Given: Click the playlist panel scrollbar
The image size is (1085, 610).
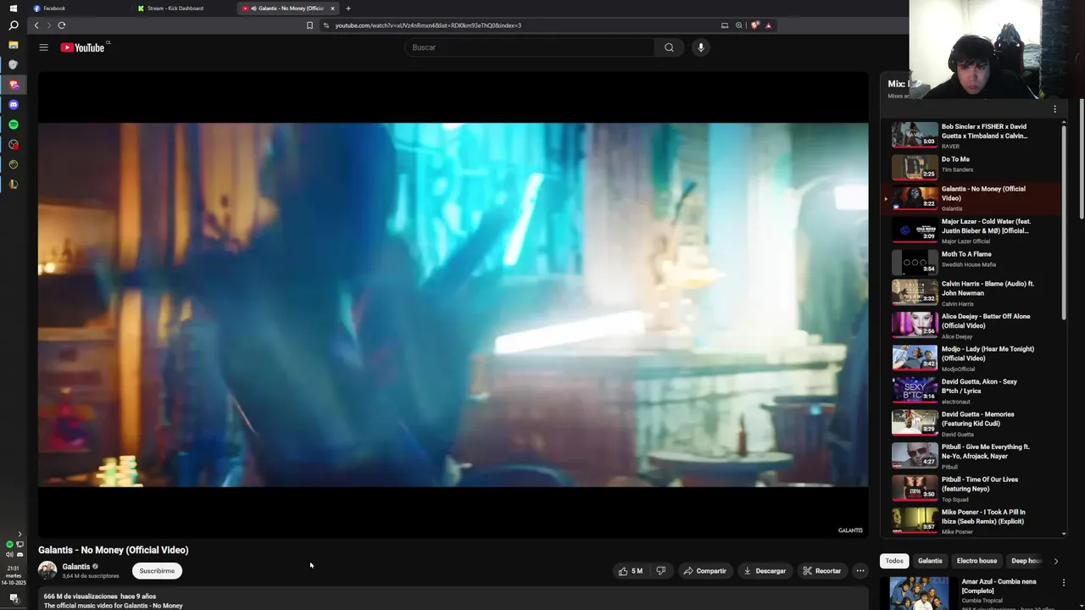Looking at the screenshot, I should click(x=1064, y=222).
